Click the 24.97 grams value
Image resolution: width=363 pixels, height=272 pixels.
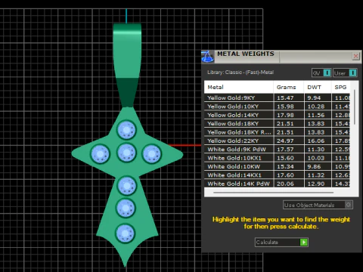point(285,141)
